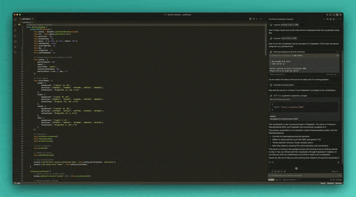Click the split editor icon

click(x=253, y=19)
